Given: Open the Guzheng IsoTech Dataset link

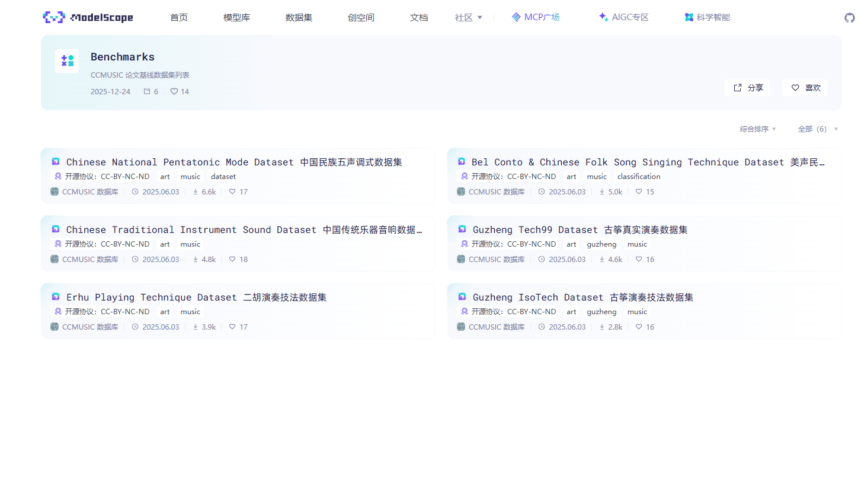Looking at the screenshot, I should click(582, 297).
